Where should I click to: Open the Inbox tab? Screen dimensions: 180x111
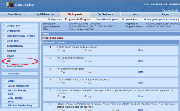136,14
